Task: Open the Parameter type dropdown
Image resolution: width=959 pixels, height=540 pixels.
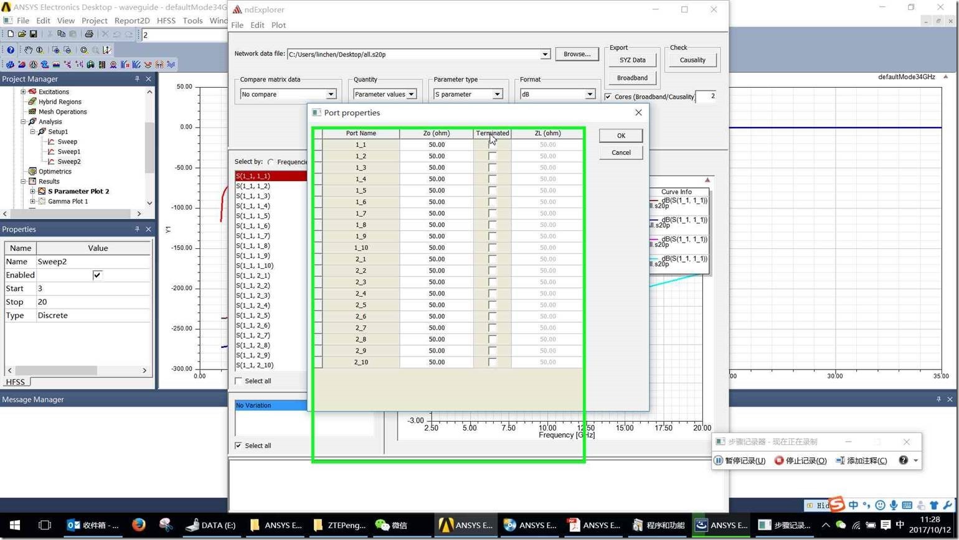Action: [x=497, y=94]
